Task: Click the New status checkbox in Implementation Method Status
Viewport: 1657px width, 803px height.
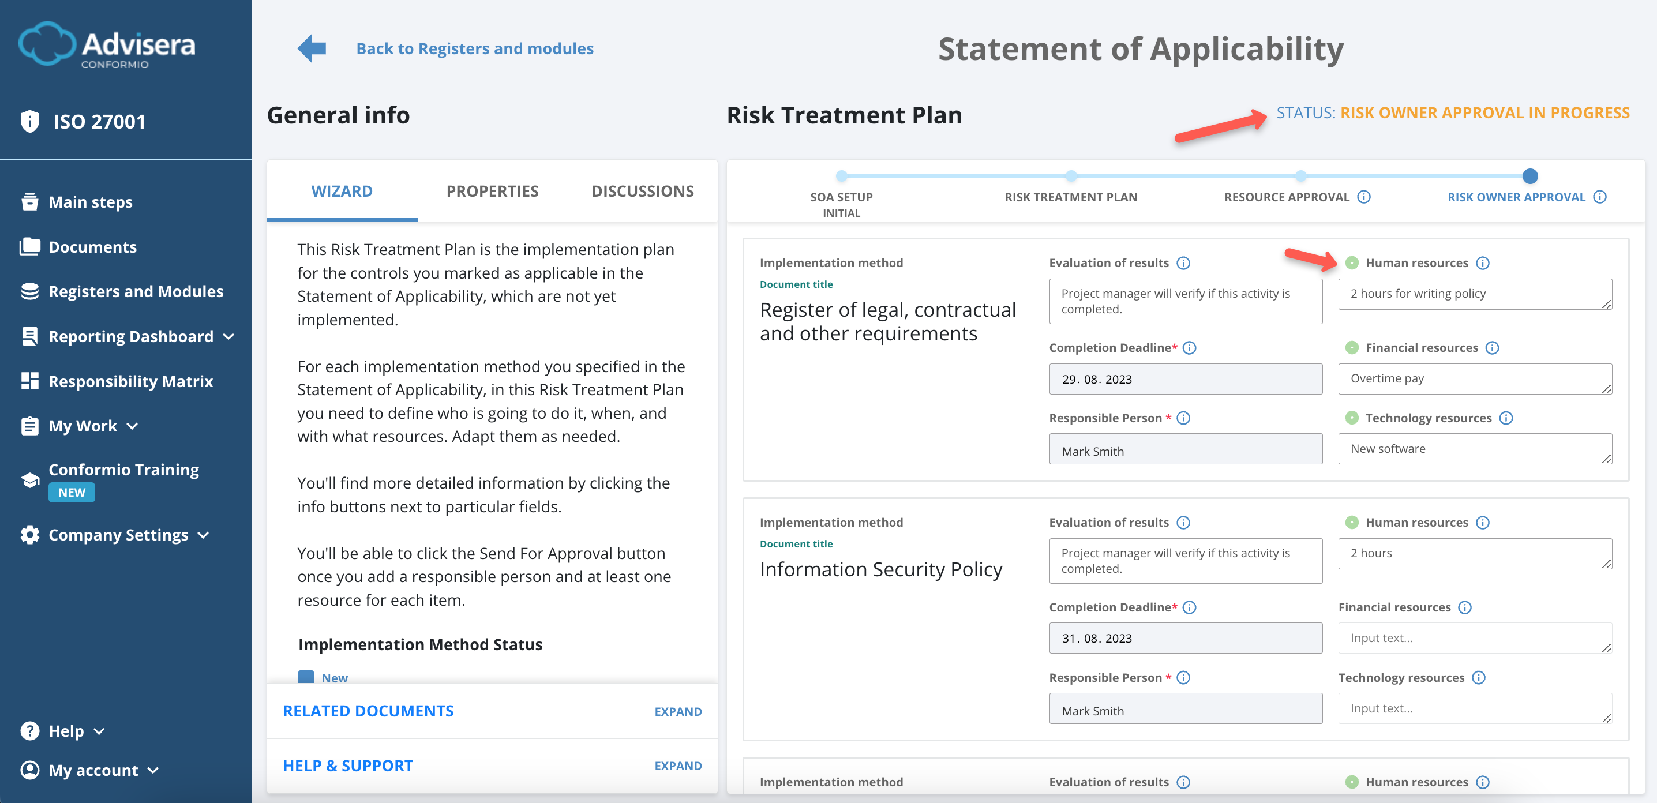Action: (x=307, y=677)
